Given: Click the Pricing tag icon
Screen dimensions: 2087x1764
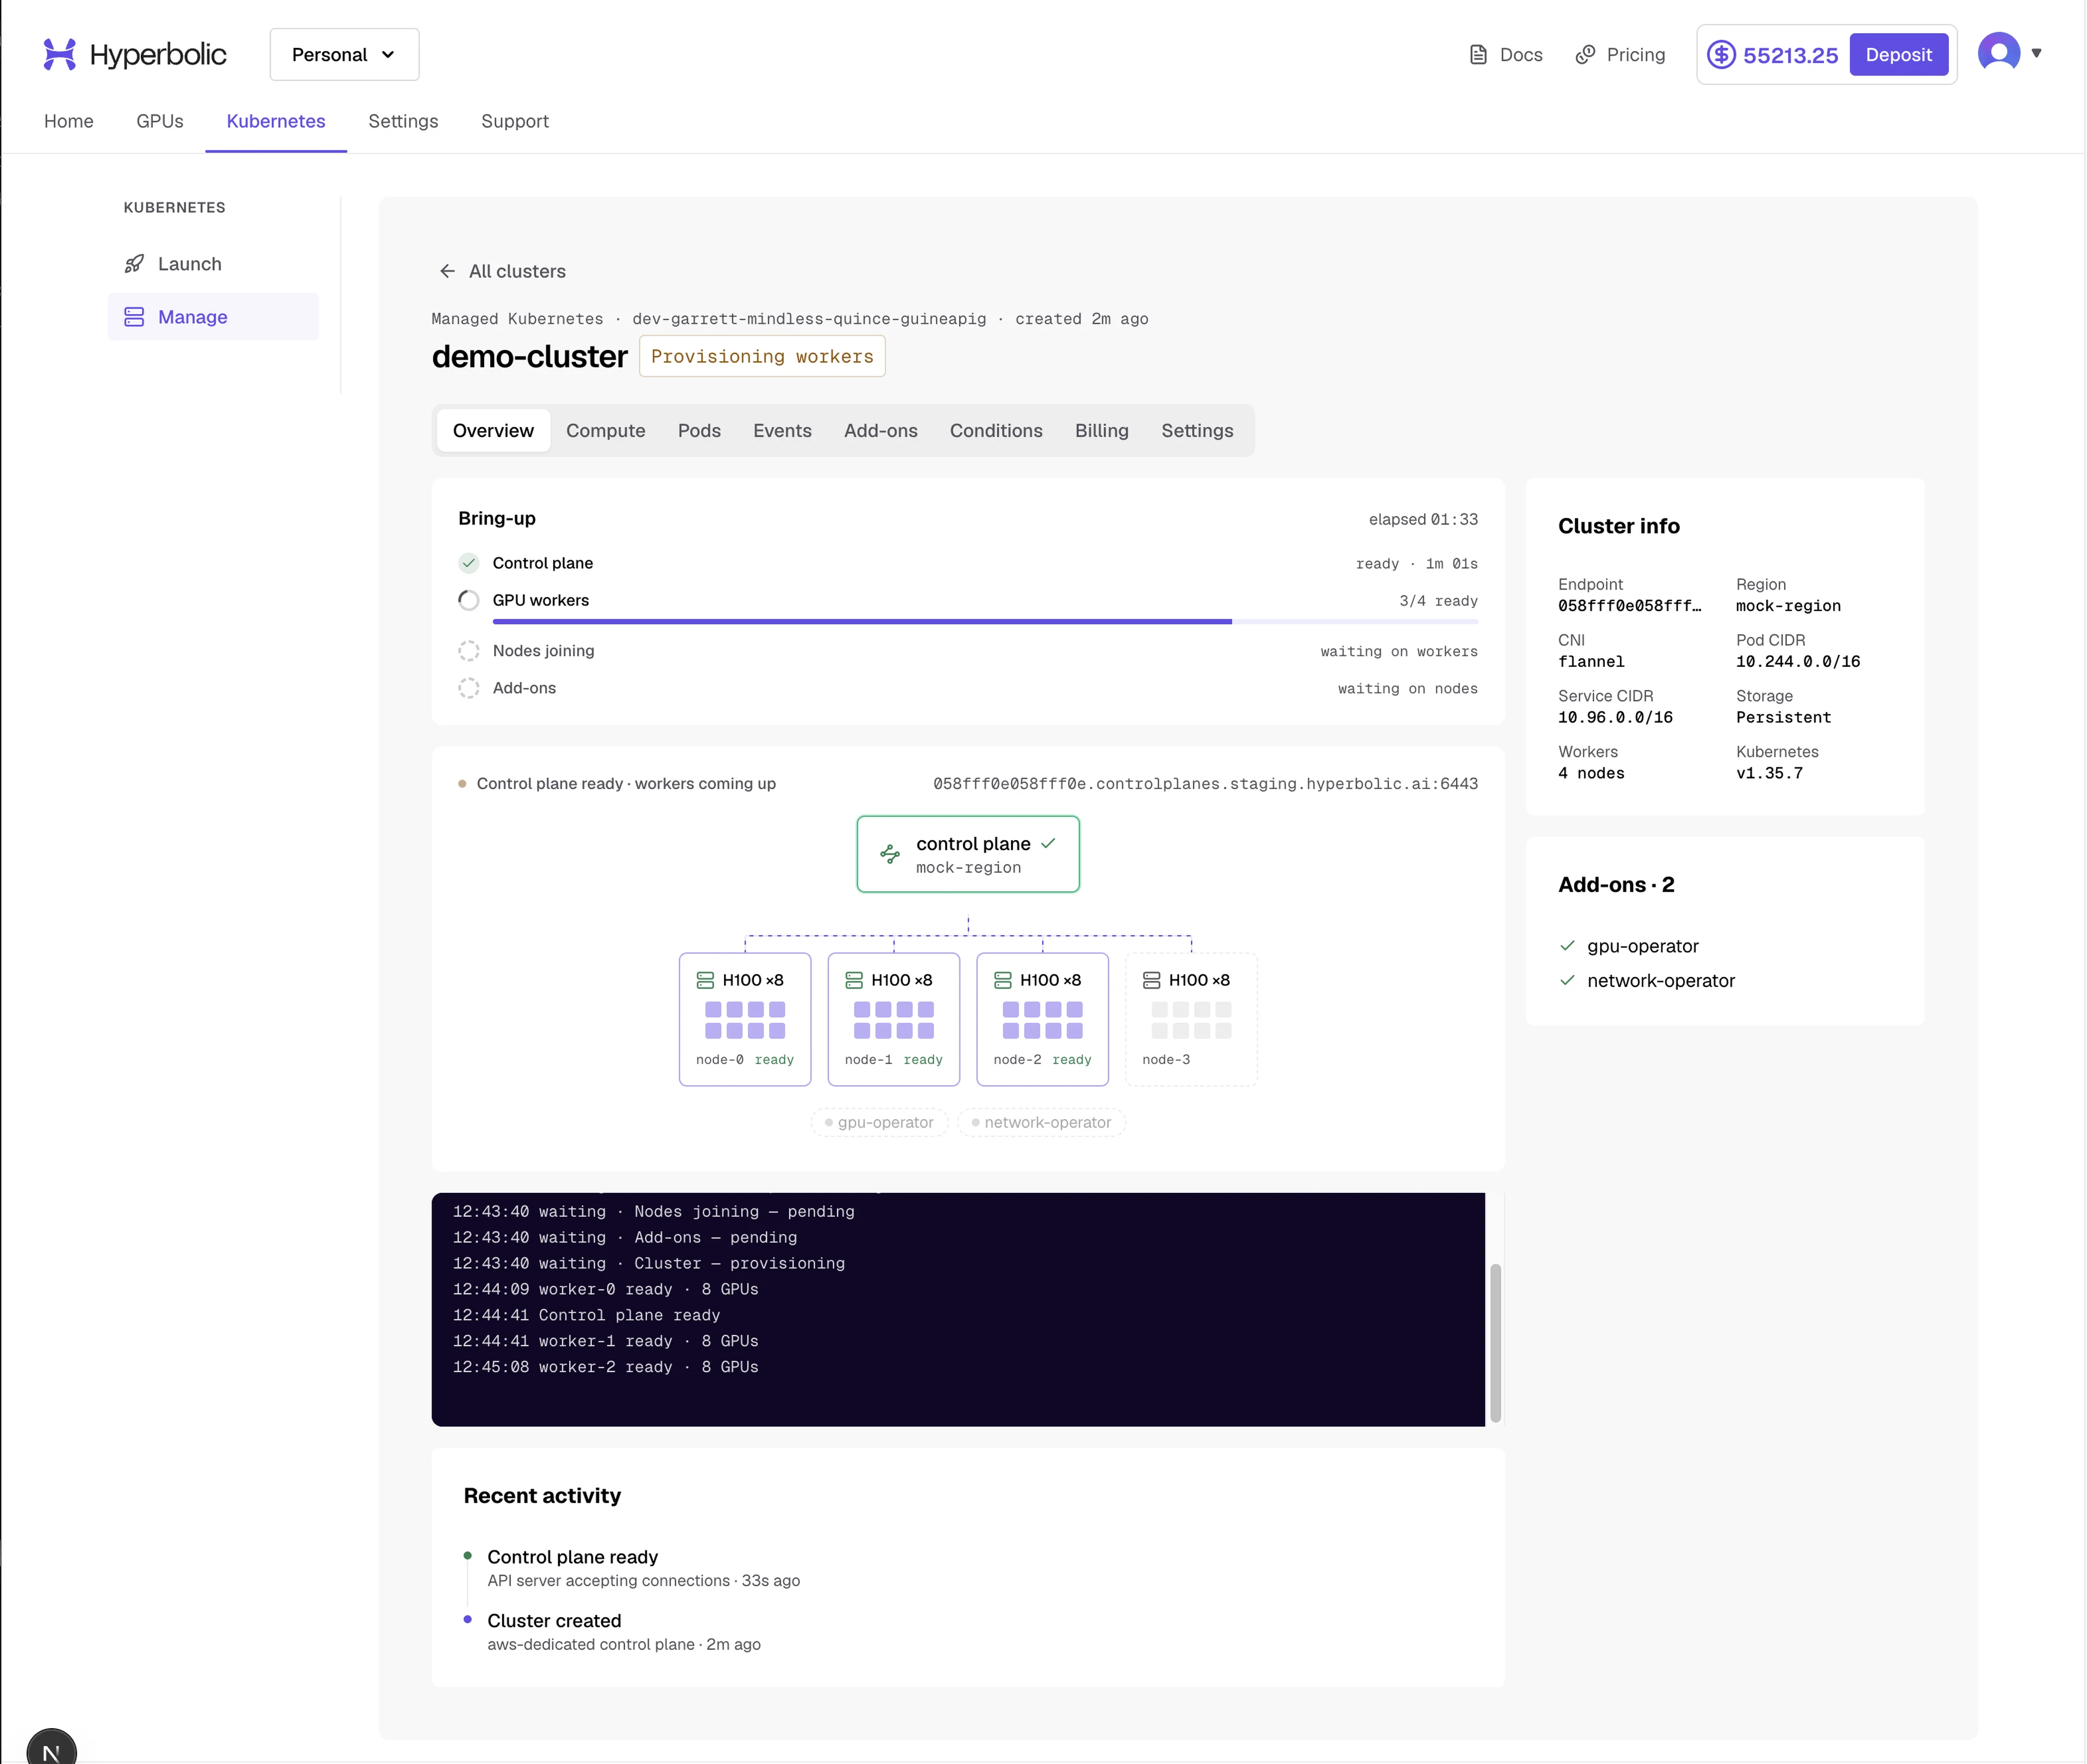Looking at the screenshot, I should [x=1585, y=55].
